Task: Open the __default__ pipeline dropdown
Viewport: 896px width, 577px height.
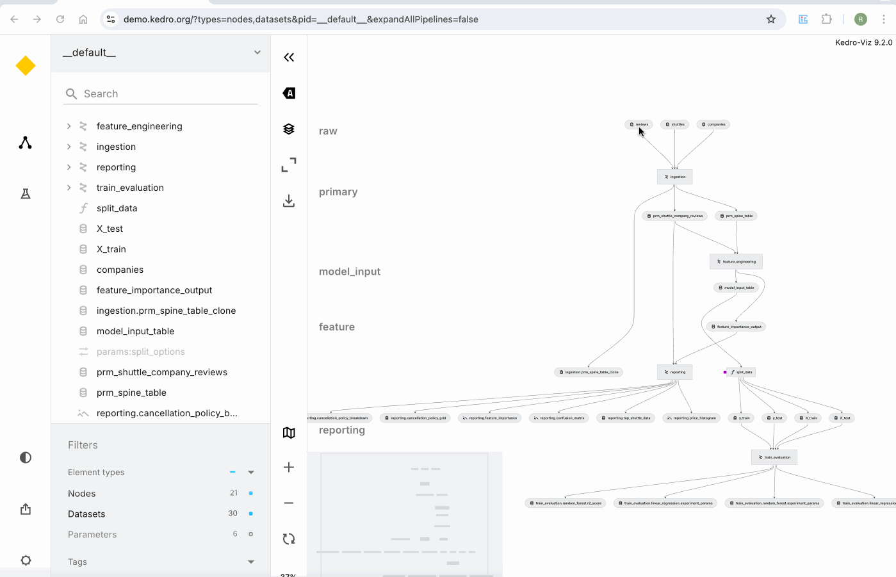Action: [161, 53]
